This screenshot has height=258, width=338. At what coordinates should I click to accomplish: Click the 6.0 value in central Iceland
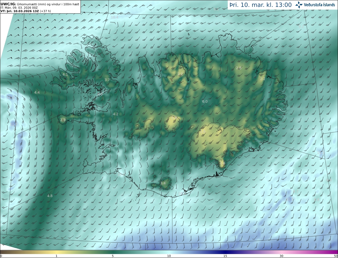coord(205,102)
